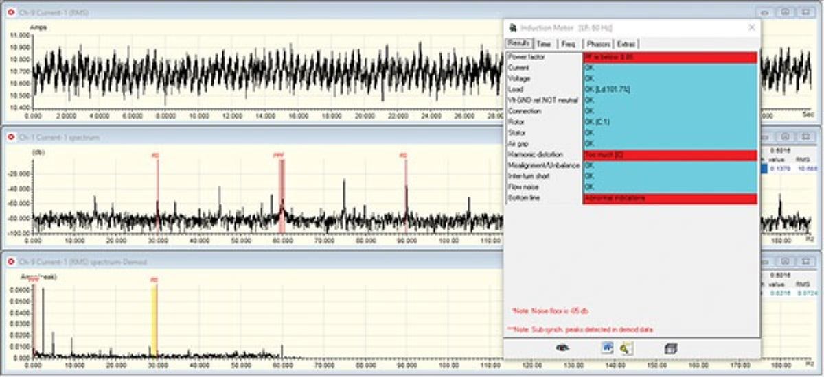Screen dimensions: 824x377
Task: Export results with the Word document icon
Action: tap(607, 348)
